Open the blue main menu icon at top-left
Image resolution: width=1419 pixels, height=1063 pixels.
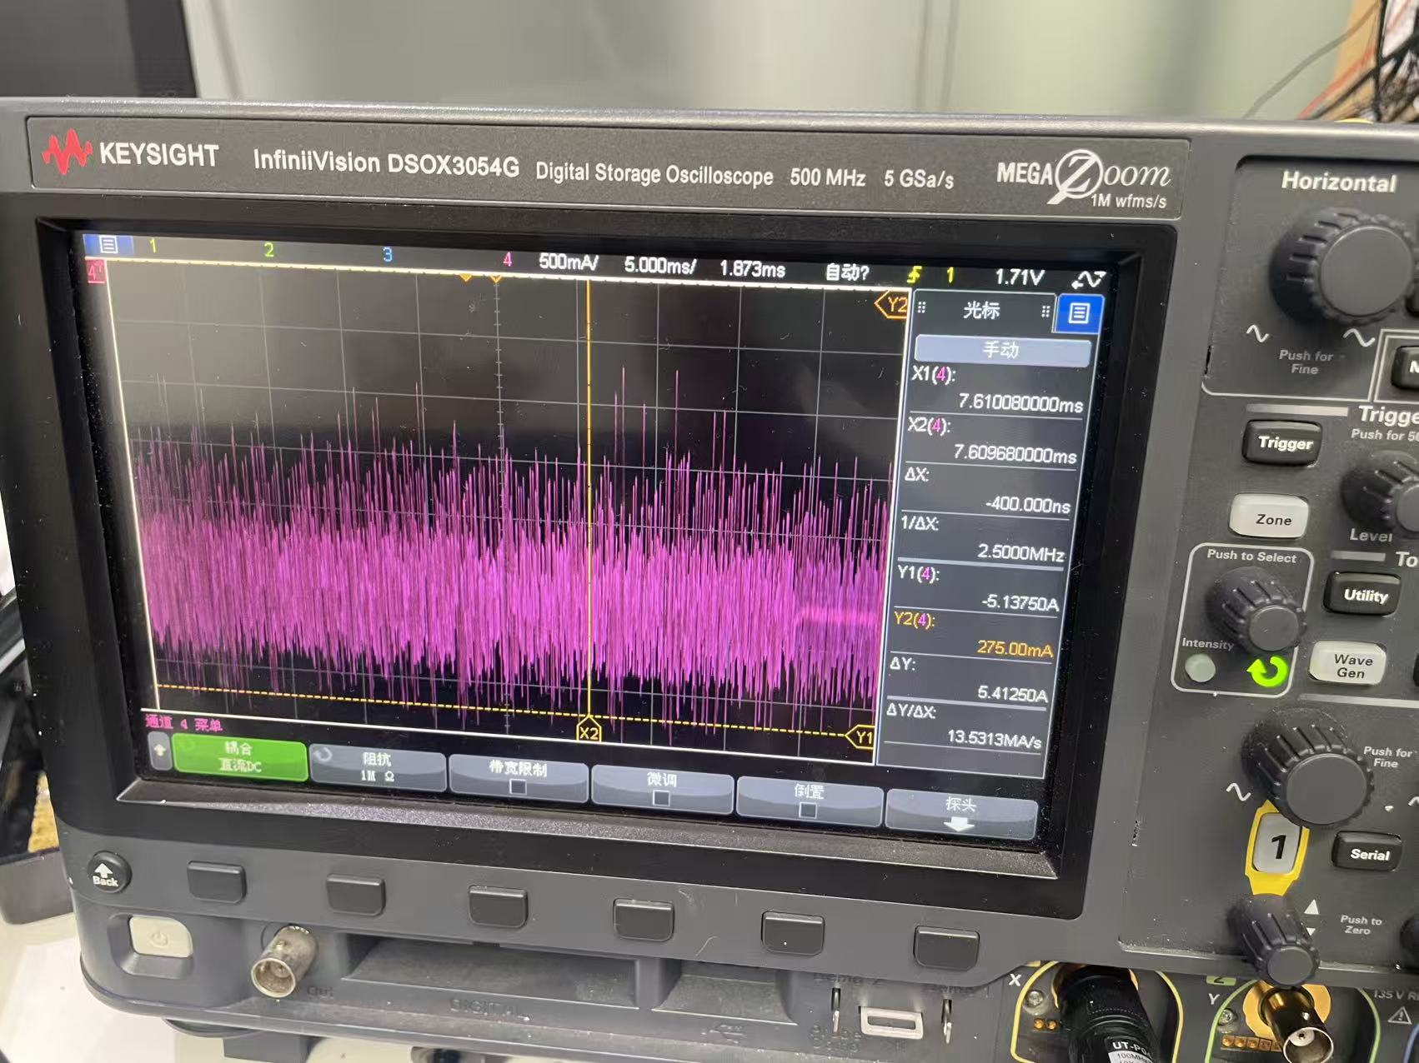(x=108, y=244)
